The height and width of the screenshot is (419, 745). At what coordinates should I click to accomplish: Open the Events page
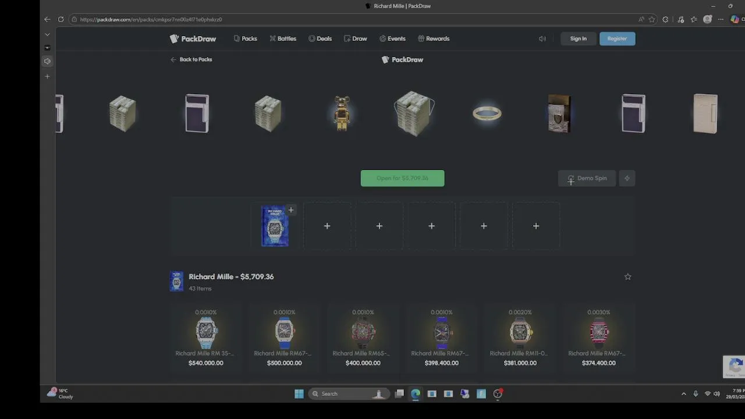392,38
